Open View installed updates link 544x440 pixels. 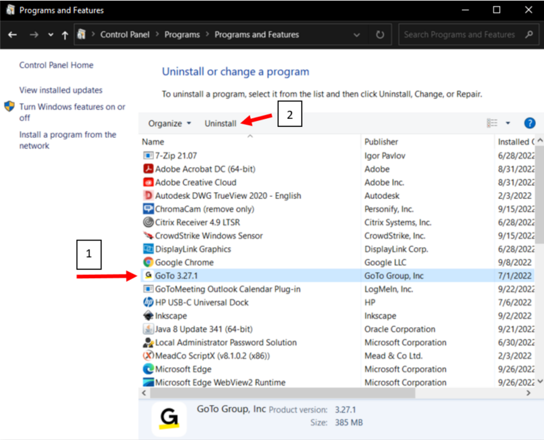coord(61,90)
